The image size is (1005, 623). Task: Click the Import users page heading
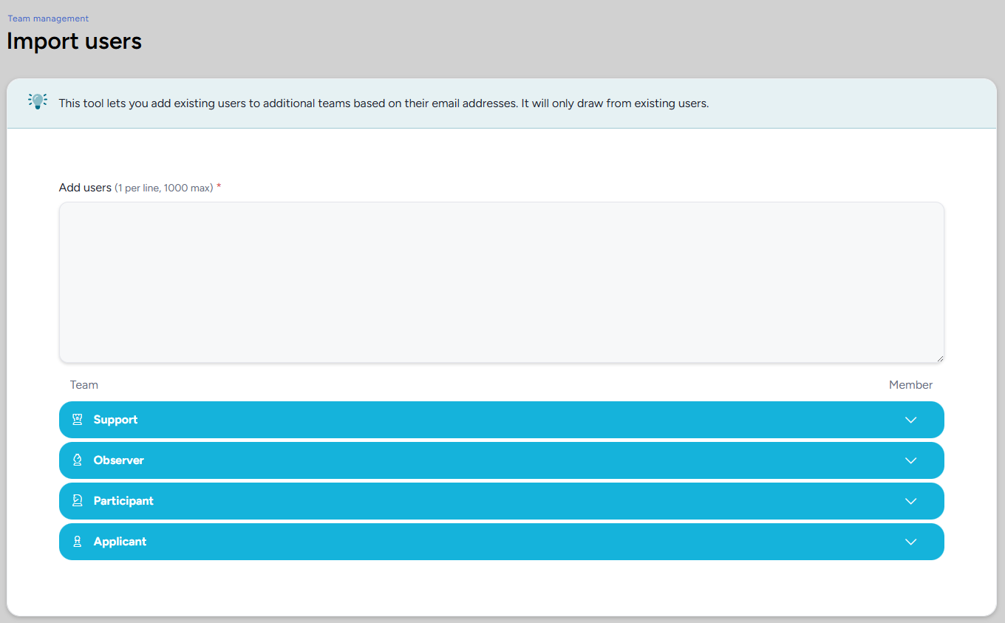pyautogui.click(x=74, y=41)
